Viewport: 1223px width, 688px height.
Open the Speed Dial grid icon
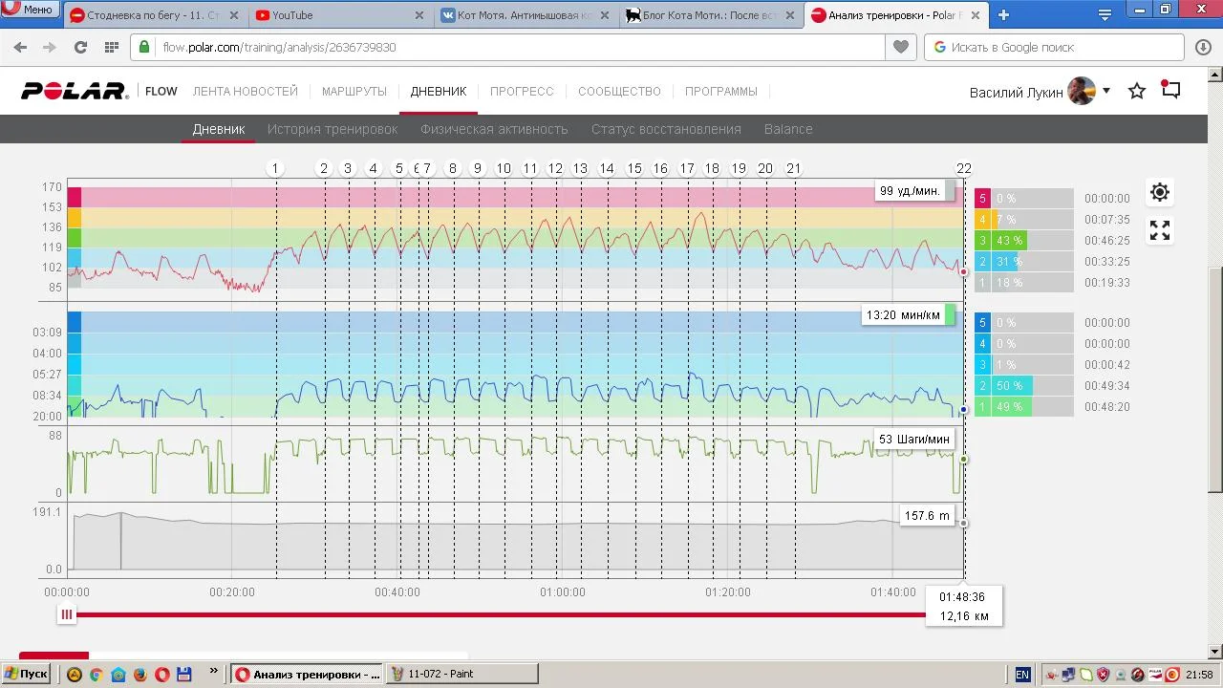click(x=112, y=47)
